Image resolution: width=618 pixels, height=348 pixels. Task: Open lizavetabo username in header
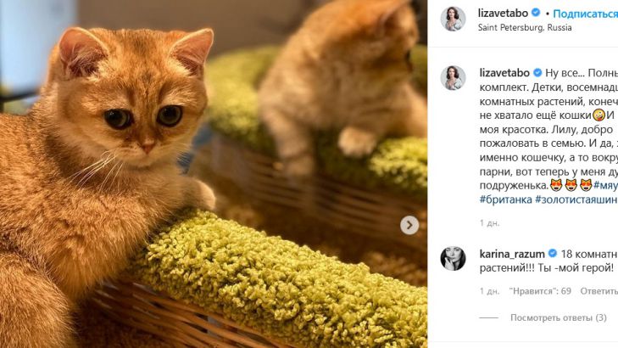(503, 14)
